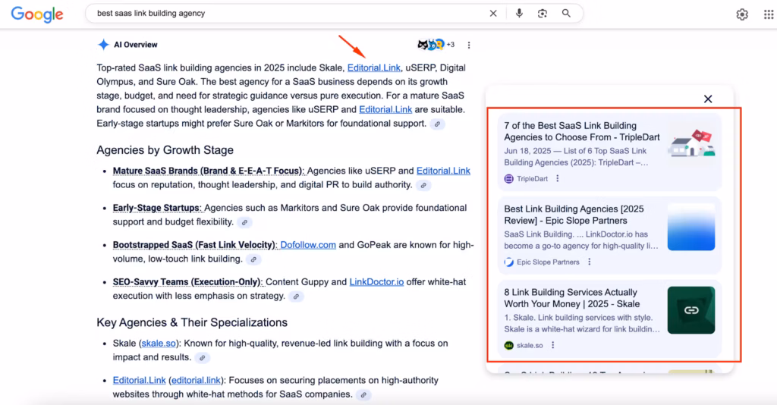Screen dimensions: 777x405
Task: Clear the search box text
Action: pyautogui.click(x=493, y=14)
